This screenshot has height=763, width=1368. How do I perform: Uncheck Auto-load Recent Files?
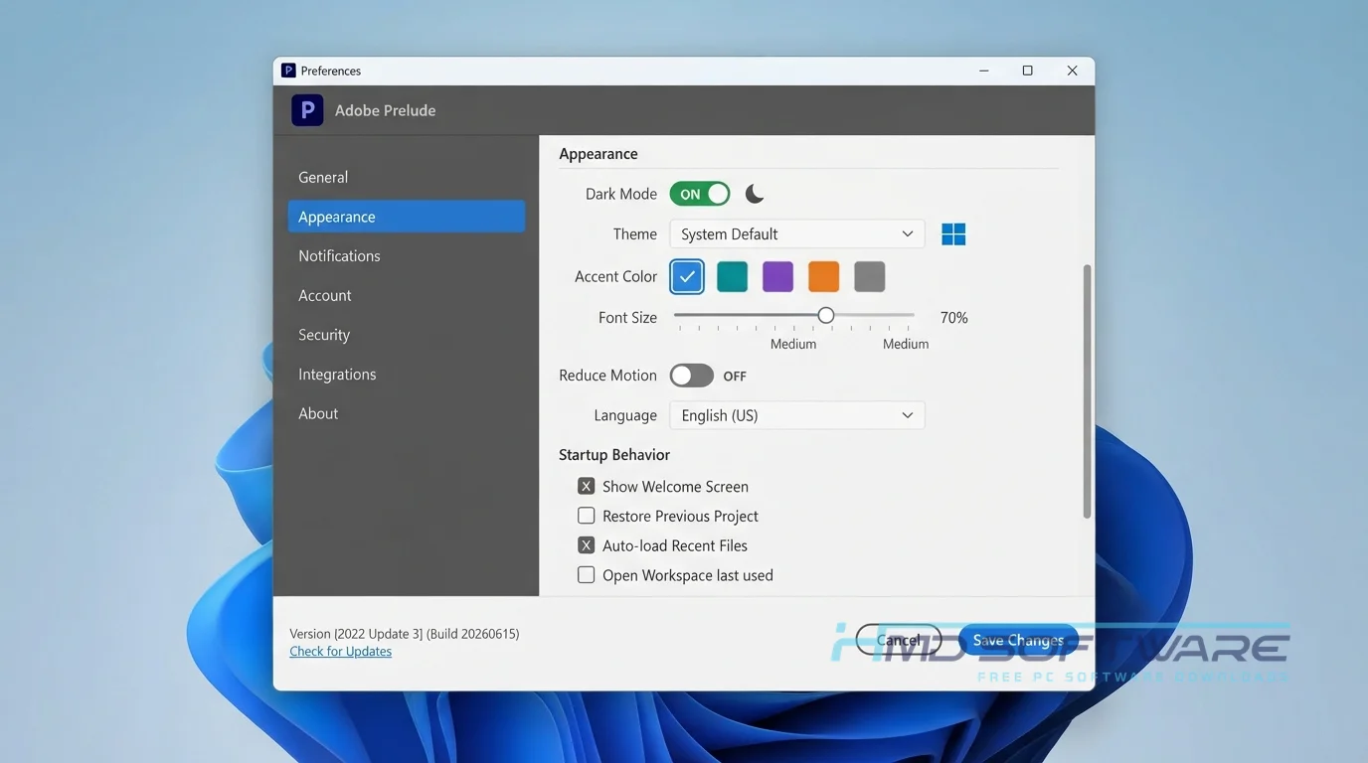pos(587,545)
